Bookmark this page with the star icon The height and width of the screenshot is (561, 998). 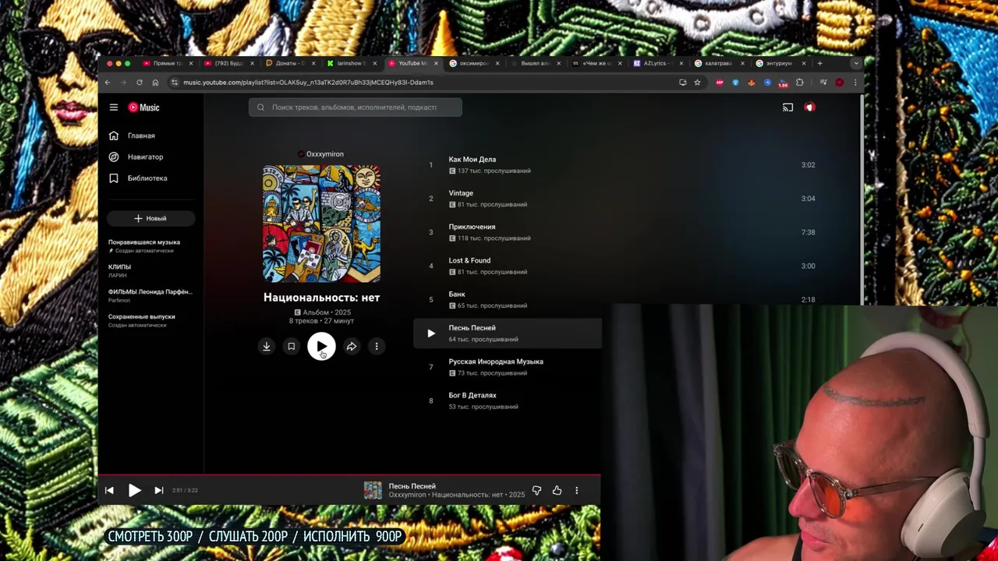click(x=697, y=82)
